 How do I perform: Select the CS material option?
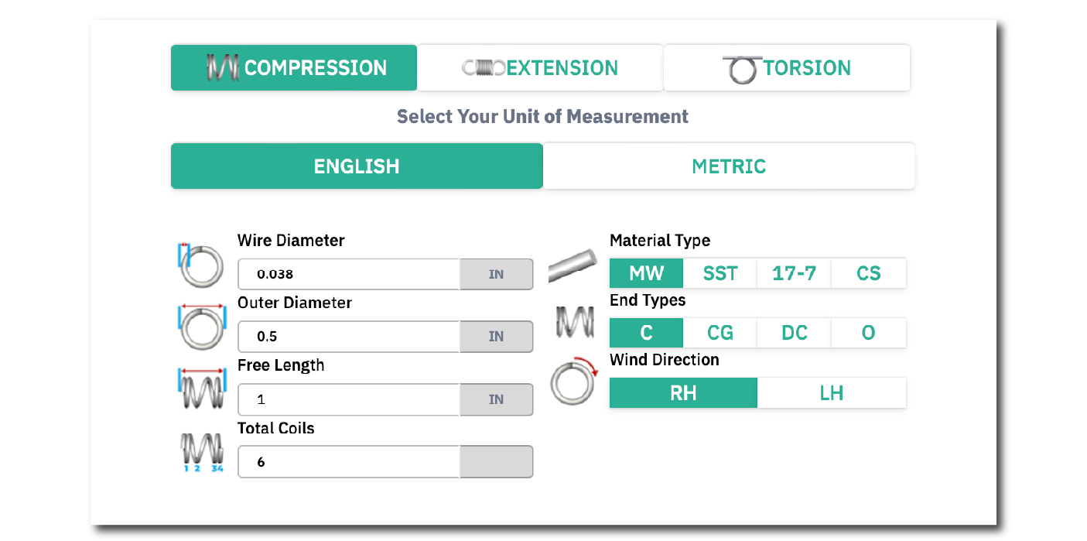click(x=868, y=272)
